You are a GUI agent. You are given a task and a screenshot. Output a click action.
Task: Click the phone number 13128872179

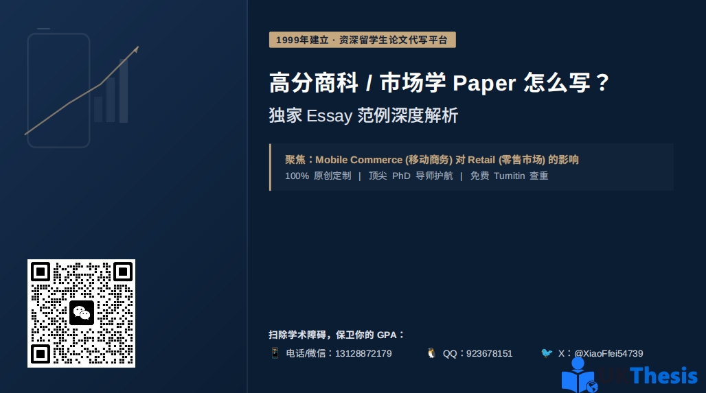pyautogui.click(x=363, y=353)
